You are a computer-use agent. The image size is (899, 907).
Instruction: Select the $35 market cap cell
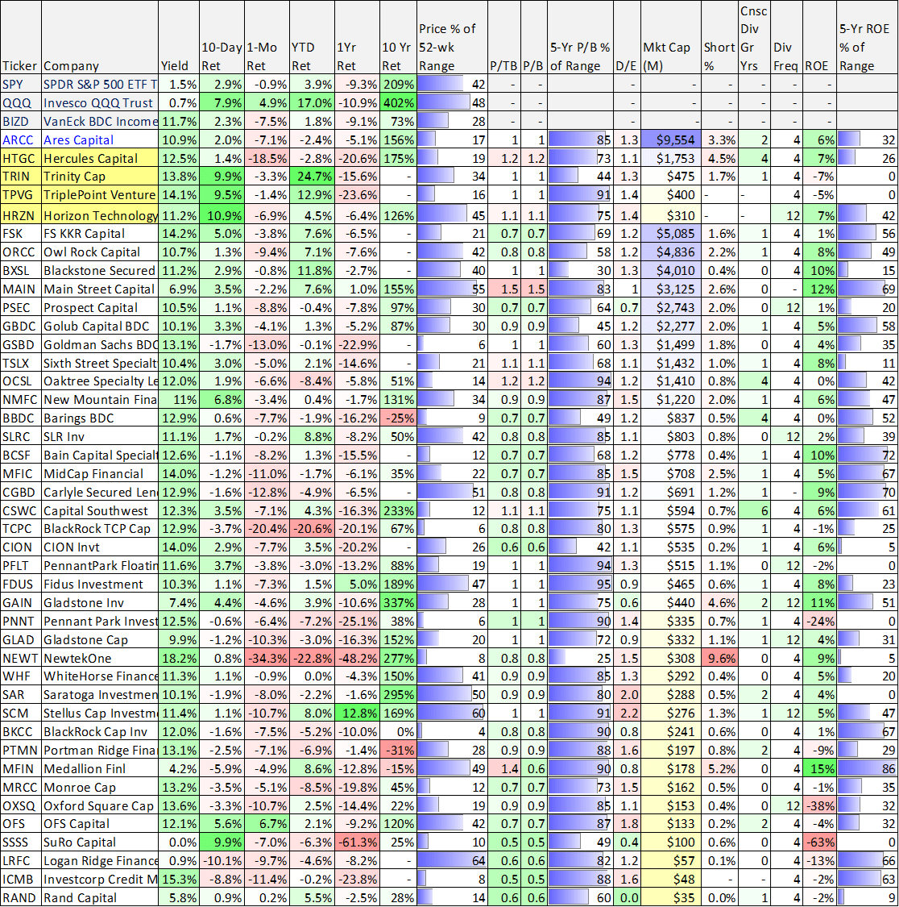pyautogui.click(x=671, y=898)
